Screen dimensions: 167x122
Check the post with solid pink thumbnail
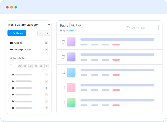(x=63, y=87)
